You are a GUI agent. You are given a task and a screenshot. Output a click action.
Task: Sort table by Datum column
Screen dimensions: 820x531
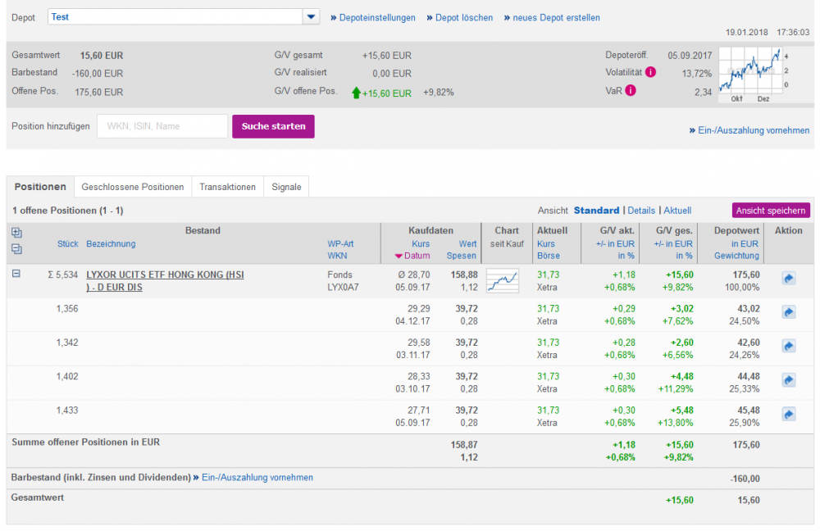416,256
